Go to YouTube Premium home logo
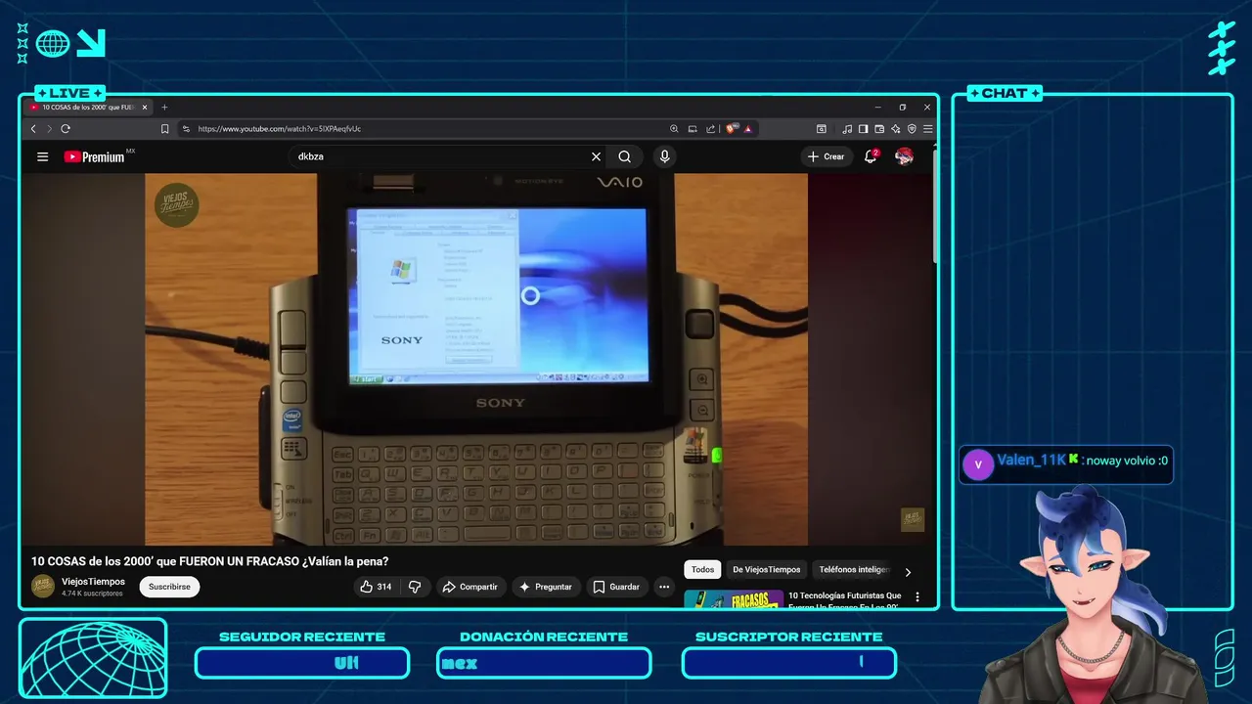1252x704 pixels. pos(95,156)
